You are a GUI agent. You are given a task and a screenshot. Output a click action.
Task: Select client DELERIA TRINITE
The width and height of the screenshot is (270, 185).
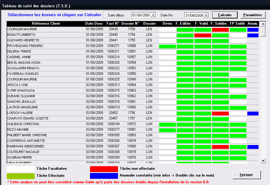click(x=19, y=51)
